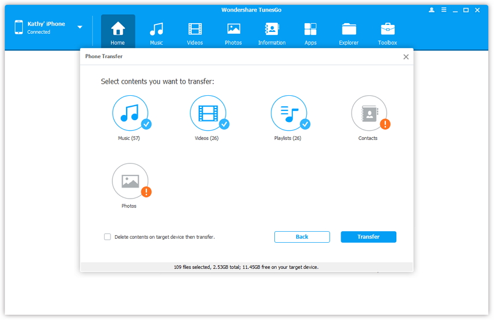Expand the Kathy' iPhone device dropdown
This screenshot has width=494, height=320.
(x=80, y=27)
